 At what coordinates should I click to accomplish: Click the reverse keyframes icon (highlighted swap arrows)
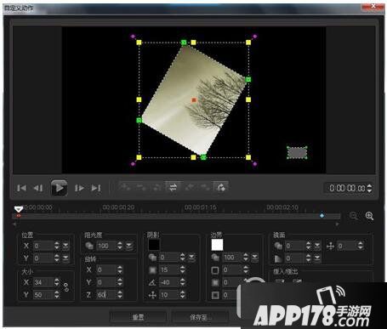tap(173, 187)
